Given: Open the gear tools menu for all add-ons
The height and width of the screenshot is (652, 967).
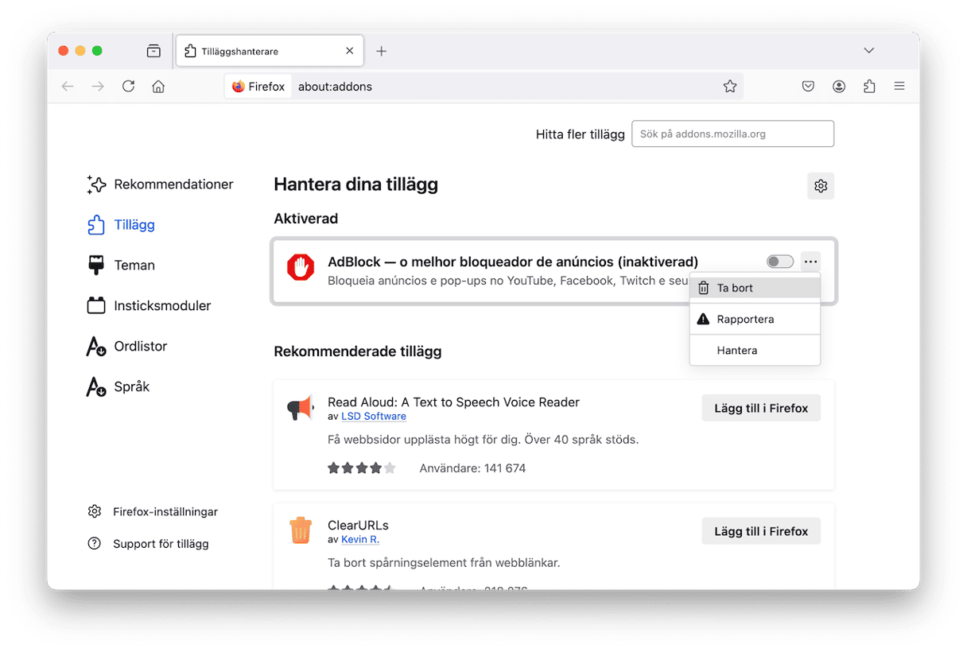Looking at the screenshot, I should point(821,186).
